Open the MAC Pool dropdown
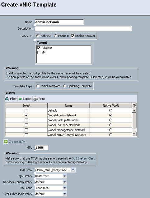Image resolution: width=150 pixels, height=198 pixels. click(x=73, y=170)
